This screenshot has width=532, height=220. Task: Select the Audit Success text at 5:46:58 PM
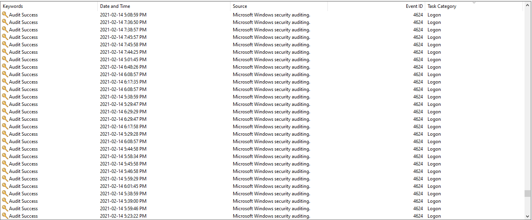[24, 171]
